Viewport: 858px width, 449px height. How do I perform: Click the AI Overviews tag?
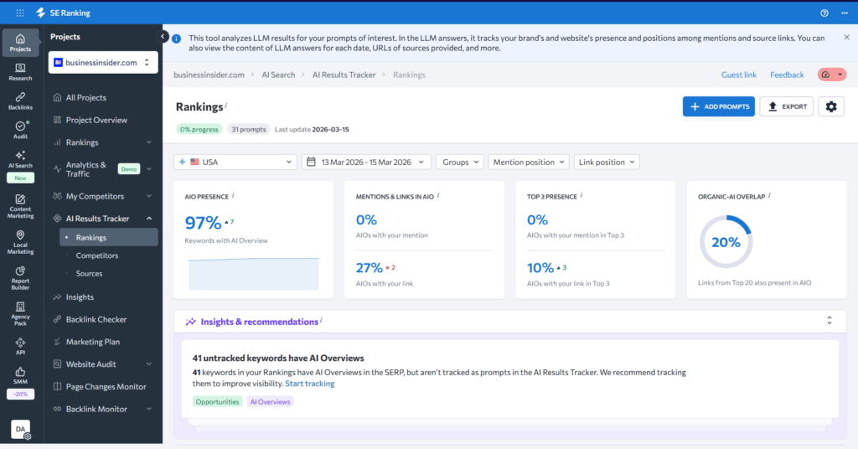pyautogui.click(x=271, y=401)
